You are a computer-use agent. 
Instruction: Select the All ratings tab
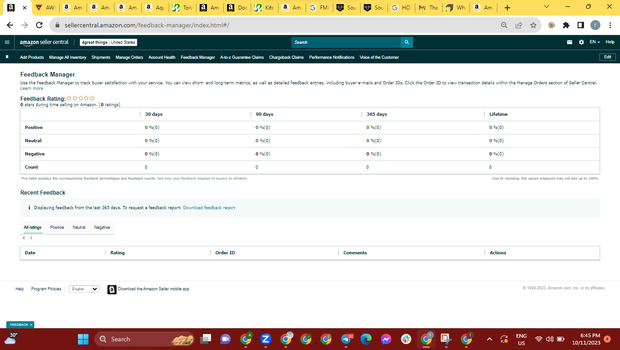point(33,227)
